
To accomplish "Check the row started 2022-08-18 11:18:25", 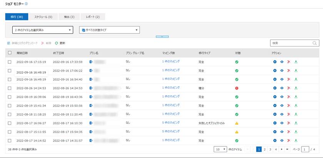I will click(10, 114).
